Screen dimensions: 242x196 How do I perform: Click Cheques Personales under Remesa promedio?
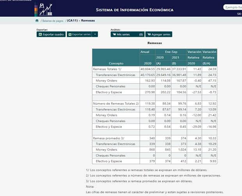point(110,155)
